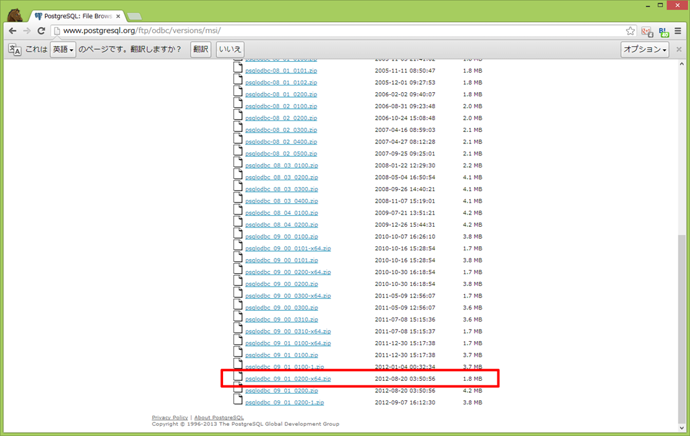The image size is (690, 436).
Task: Click the red extension icon beside the star
Action: tap(647, 31)
